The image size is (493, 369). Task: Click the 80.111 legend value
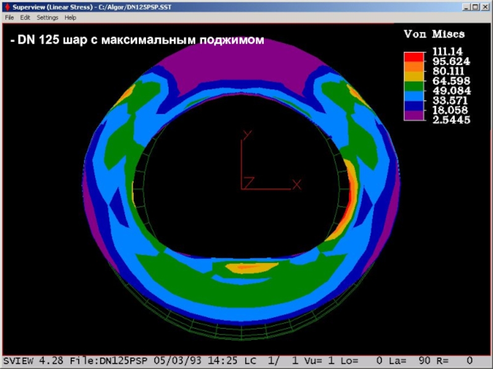(x=449, y=71)
